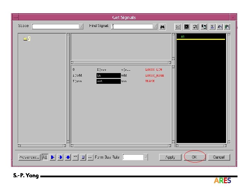
Task: Click horizontal scrollbar under the signal list
Action: pos(121,146)
